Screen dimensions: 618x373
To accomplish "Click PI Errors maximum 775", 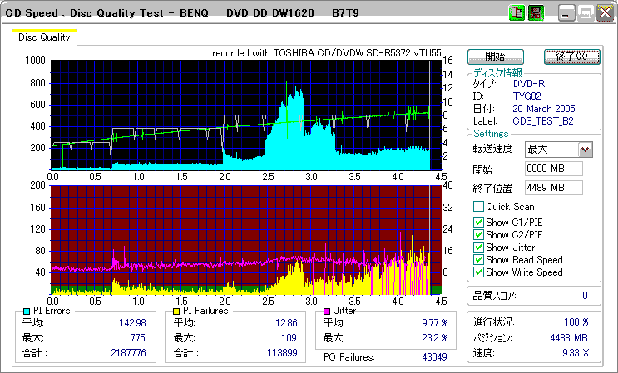I will 138,338.
